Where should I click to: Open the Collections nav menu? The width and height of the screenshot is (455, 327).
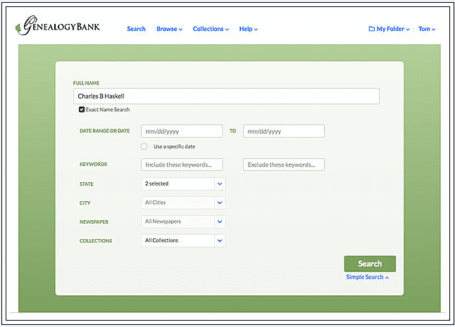coord(211,29)
